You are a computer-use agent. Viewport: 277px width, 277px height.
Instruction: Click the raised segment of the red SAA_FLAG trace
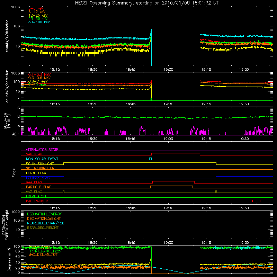pyautogui.click(x=173, y=181)
